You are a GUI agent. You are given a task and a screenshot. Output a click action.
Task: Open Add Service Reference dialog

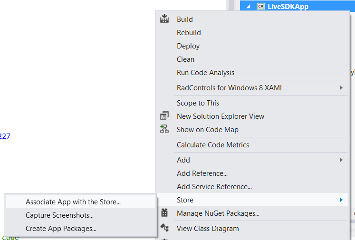[x=214, y=187]
